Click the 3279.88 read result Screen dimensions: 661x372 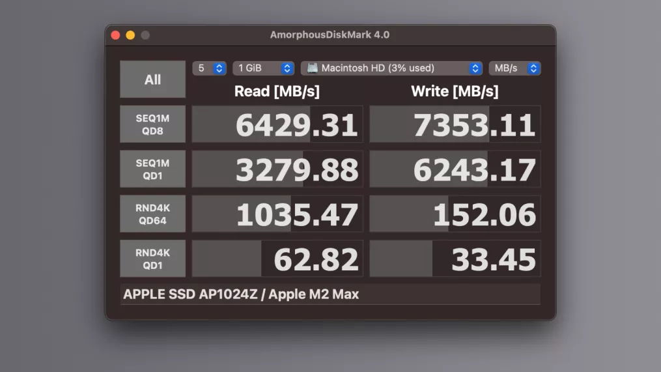[x=277, y=169]
